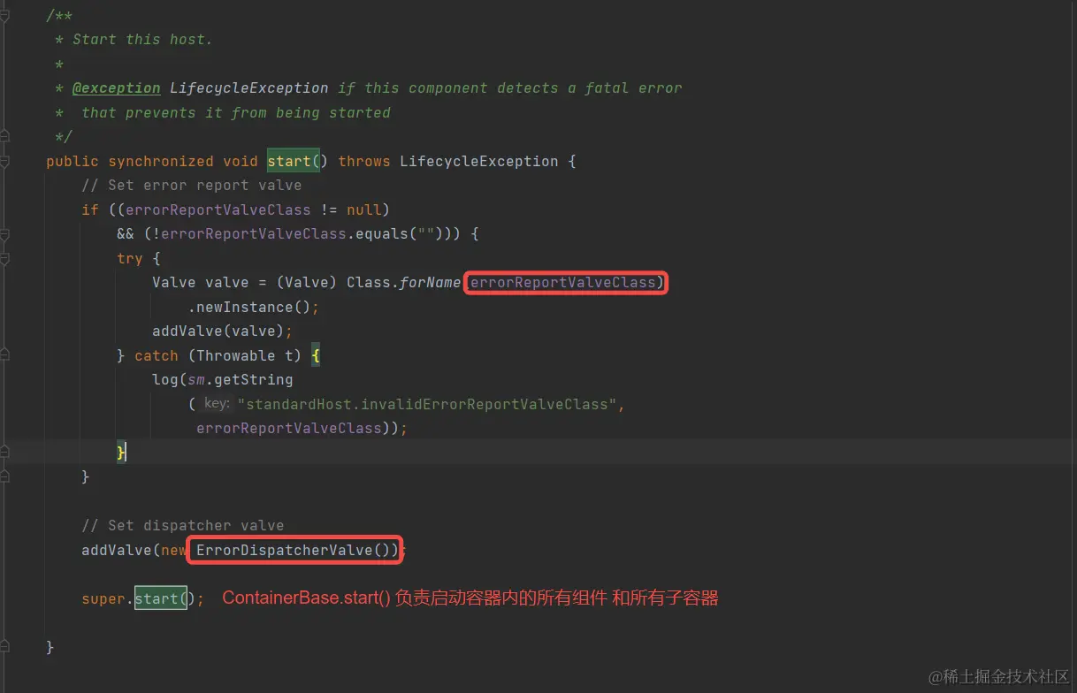The height and width of the screenshot is (693, 1077).
Task: Click the 'catch' keyword
Action: (x=157, y=356)
